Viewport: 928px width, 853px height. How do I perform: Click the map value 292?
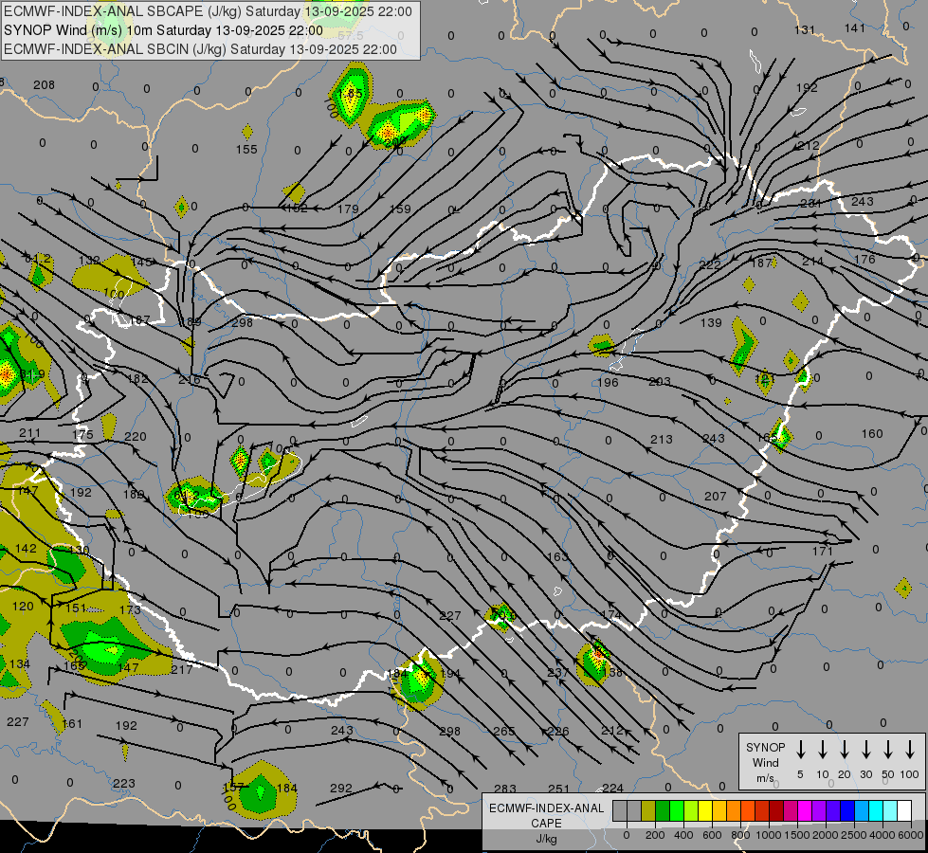341,788
